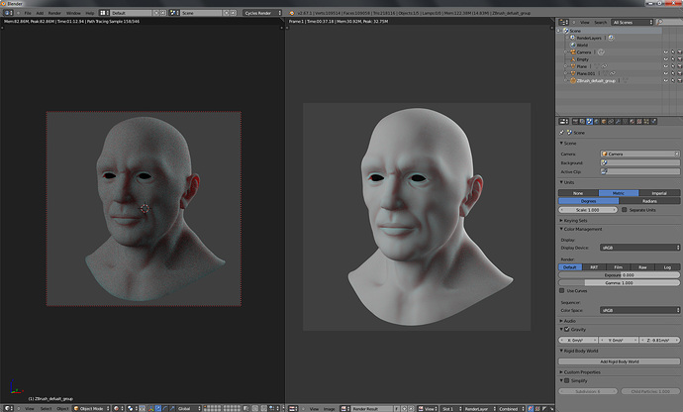This screenshot has height=412, width=683.
Task: Toggle the Gravity checkbox
Action: tap(567, 329)
